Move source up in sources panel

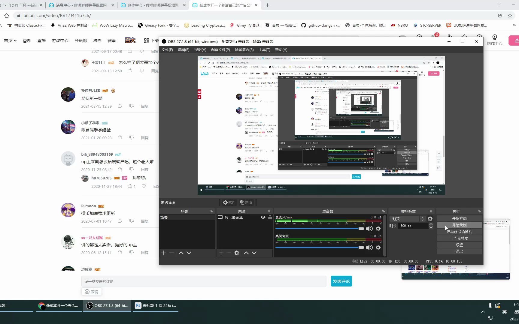point(246,253)
